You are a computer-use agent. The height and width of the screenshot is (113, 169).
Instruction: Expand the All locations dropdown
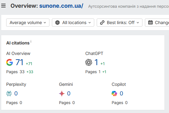[73, 23]
